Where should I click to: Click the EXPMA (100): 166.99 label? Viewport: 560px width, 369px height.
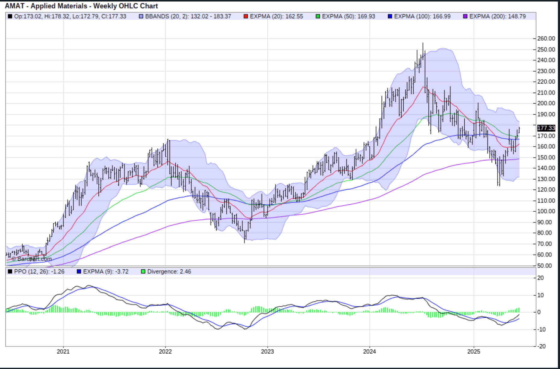point(422,16)
